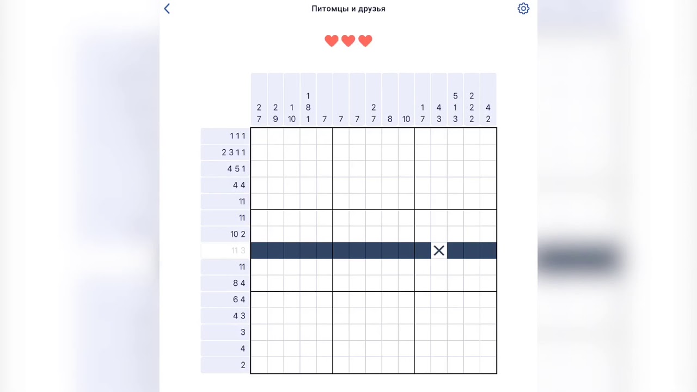The image size is (697, 392).
Task: Click the middle heart life icon
Action: click(348, 41)
